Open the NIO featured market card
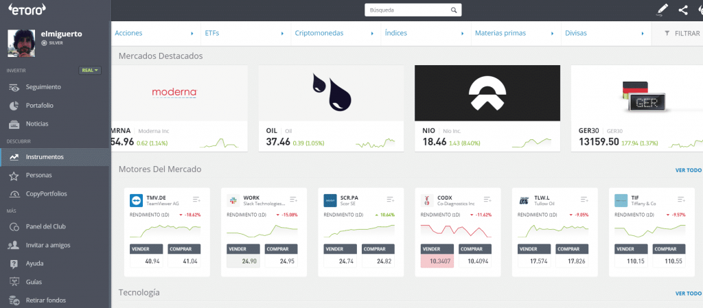Image resolution: width=703 pixels, height=308 pixels. [x=487, y=109]
